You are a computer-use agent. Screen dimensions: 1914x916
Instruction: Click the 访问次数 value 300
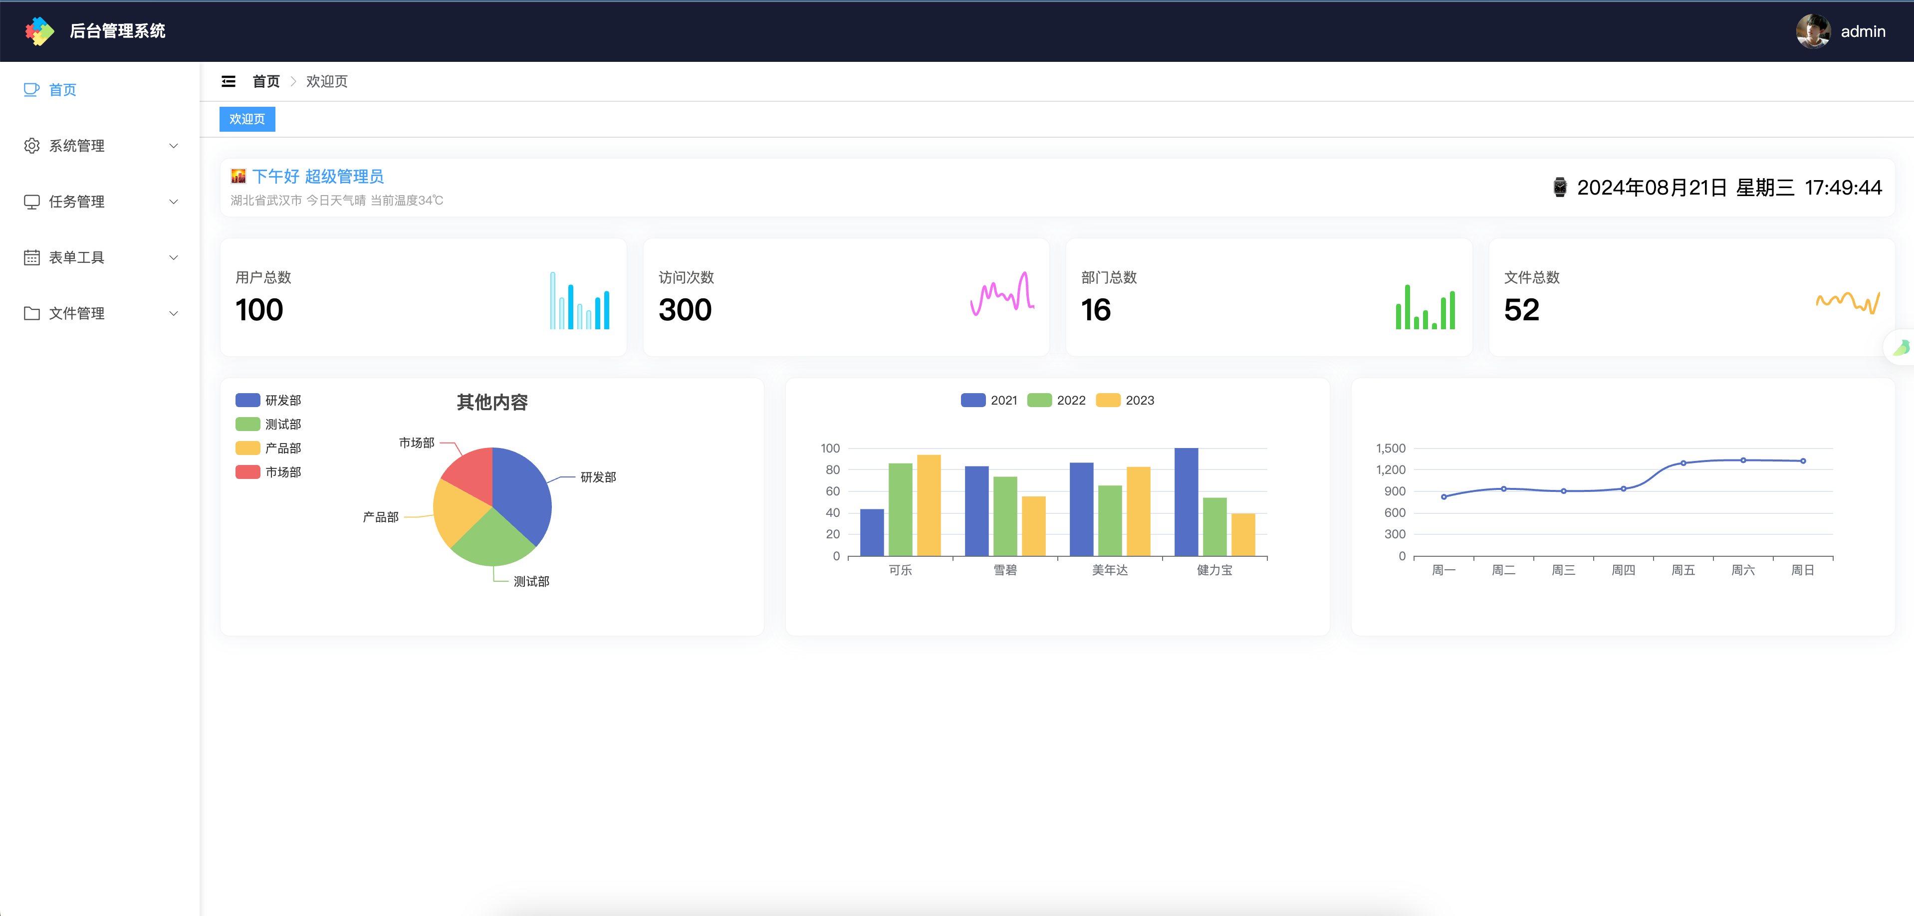pos(684,310)
